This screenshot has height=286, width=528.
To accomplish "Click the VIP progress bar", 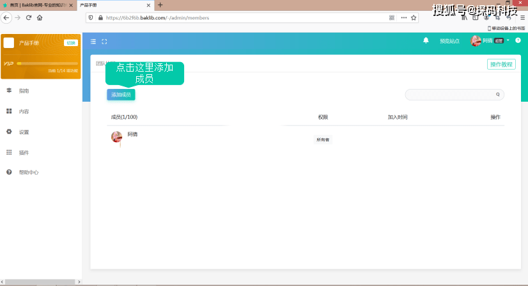I will pyautogui.click(x=47, y=63).
